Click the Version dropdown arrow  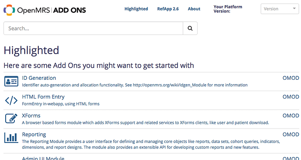click(294, 8)
